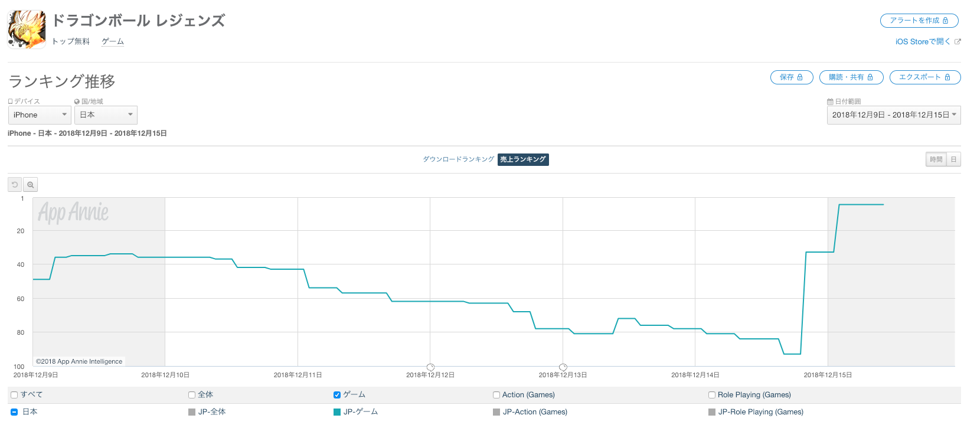This screenshot has width=964, height=428.
Task: Click the device icon next to デバイス
Action: [10, 102]
